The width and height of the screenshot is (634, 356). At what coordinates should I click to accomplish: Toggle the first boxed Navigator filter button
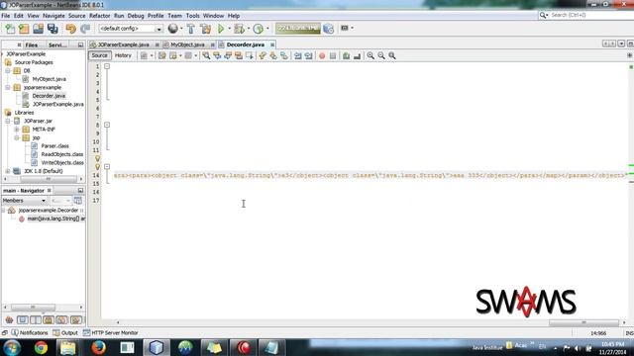[x=23, y=320]
